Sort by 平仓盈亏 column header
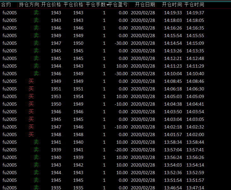 tap(118, 4)
